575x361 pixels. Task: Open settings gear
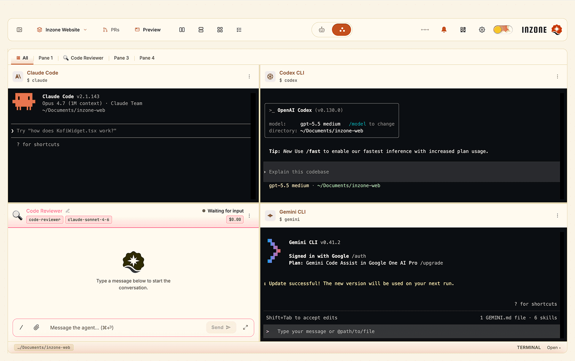pos(482,30)
